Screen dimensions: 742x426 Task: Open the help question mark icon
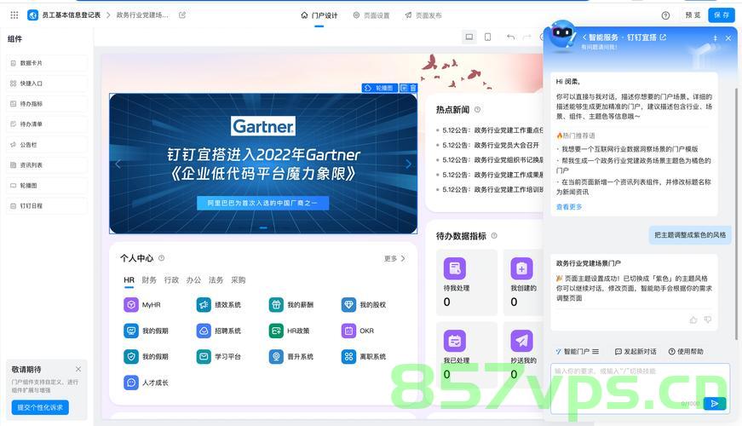point(665,15)
